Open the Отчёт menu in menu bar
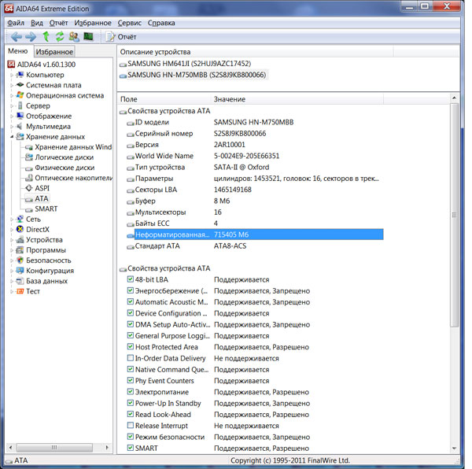Image resolution: width=472 pixels, height=469 pixels. click(x=58, y=23)
